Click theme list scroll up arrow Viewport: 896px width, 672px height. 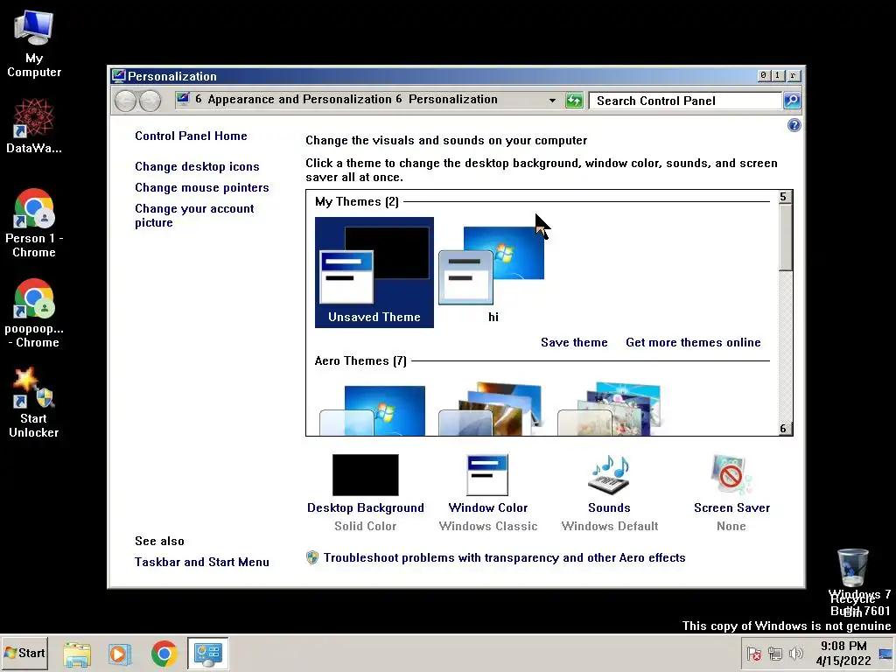point(786,197)
